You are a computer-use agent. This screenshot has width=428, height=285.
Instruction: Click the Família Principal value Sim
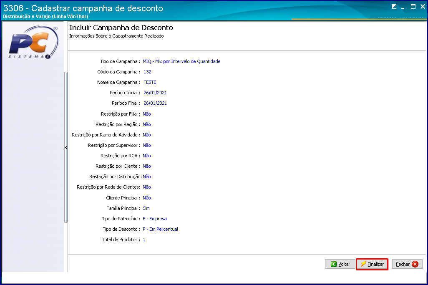pyautogui.click(x=146, y=208)
